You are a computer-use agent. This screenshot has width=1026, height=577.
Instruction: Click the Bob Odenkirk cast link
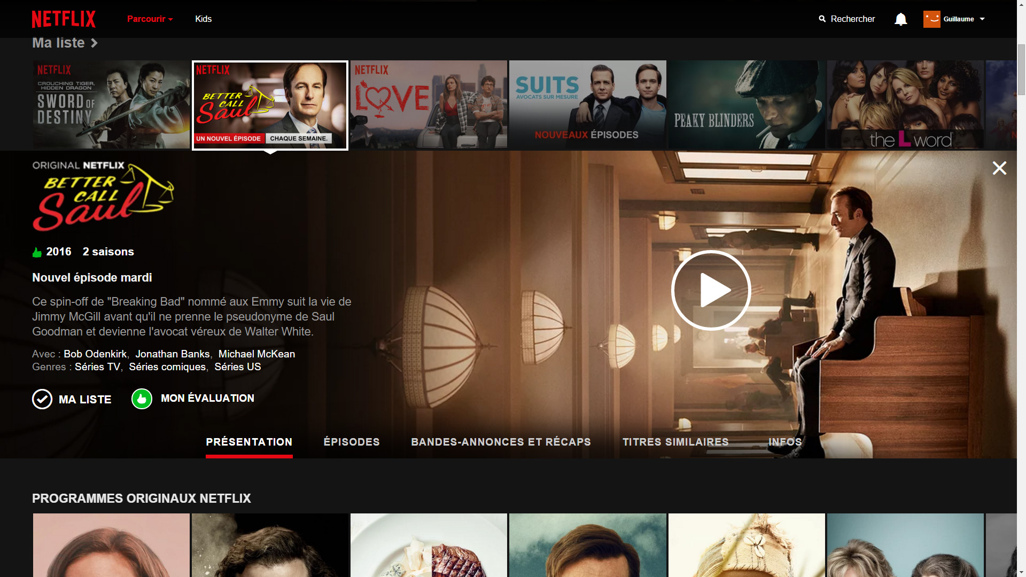coord(95,354)
